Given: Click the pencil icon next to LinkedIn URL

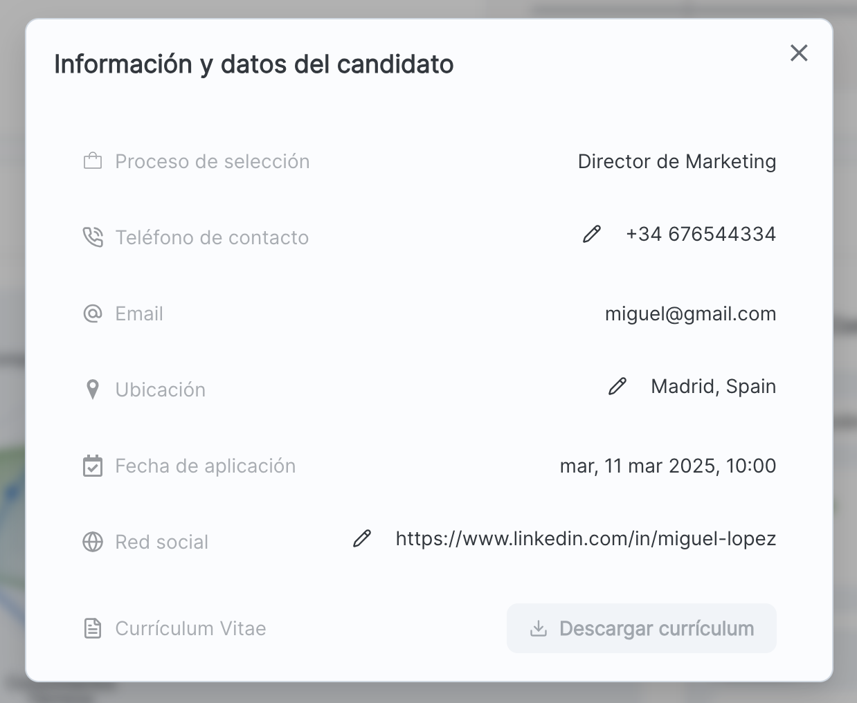Looking at the screenshot, I should click(362, 539).
